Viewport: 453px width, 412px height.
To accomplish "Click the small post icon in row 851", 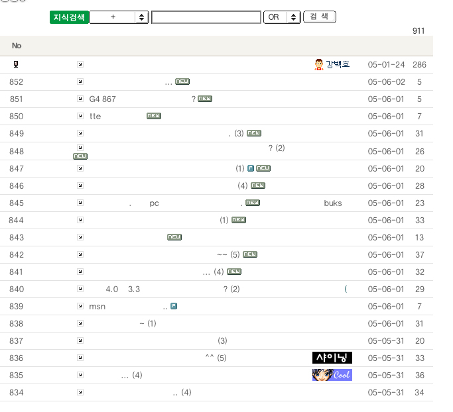I will [x=80, y=99].
